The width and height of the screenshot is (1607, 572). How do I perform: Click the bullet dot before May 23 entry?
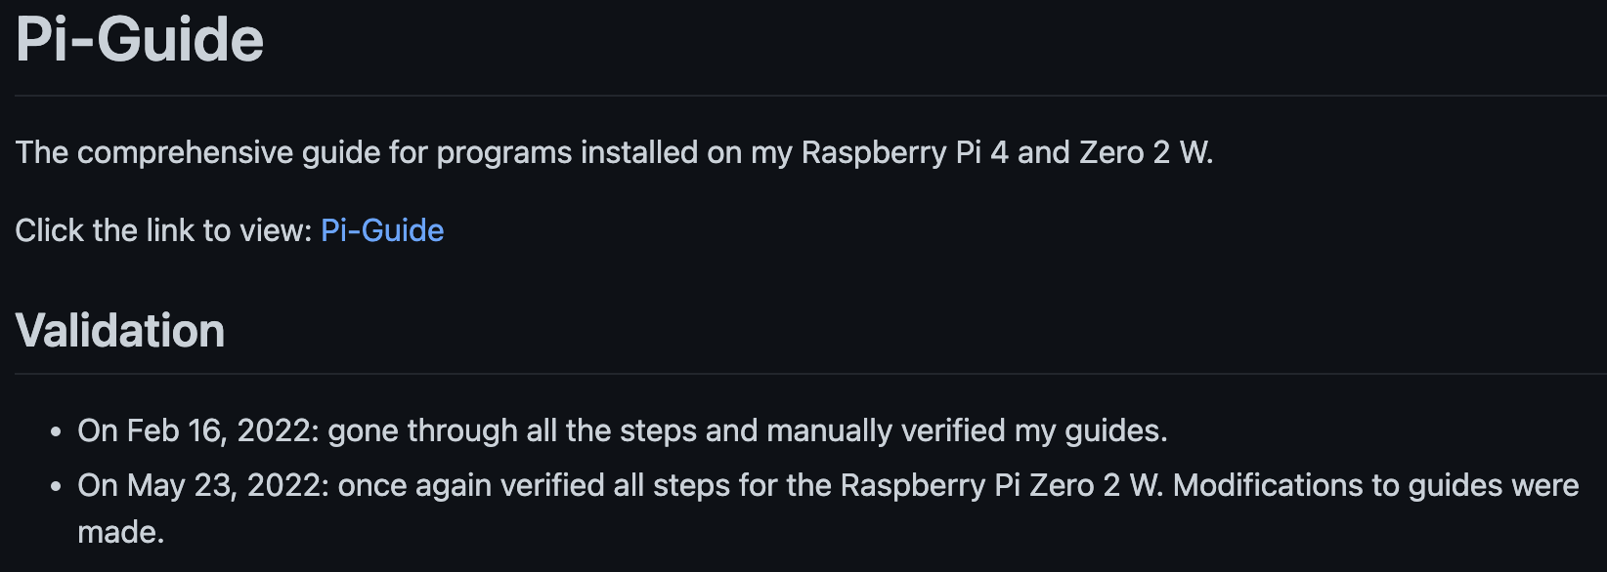57,486
